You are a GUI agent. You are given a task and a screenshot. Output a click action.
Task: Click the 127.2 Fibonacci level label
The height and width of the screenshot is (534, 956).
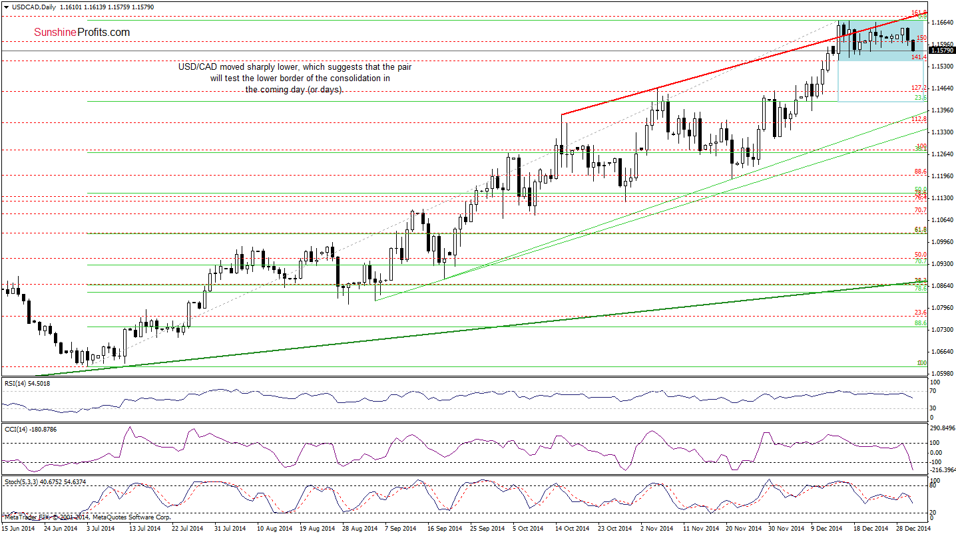coord(919,88)
